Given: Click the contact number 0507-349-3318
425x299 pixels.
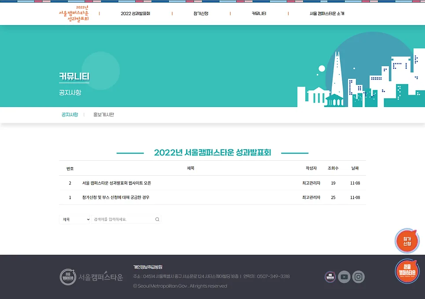Looking at the screenshot, I should (273, 277).
